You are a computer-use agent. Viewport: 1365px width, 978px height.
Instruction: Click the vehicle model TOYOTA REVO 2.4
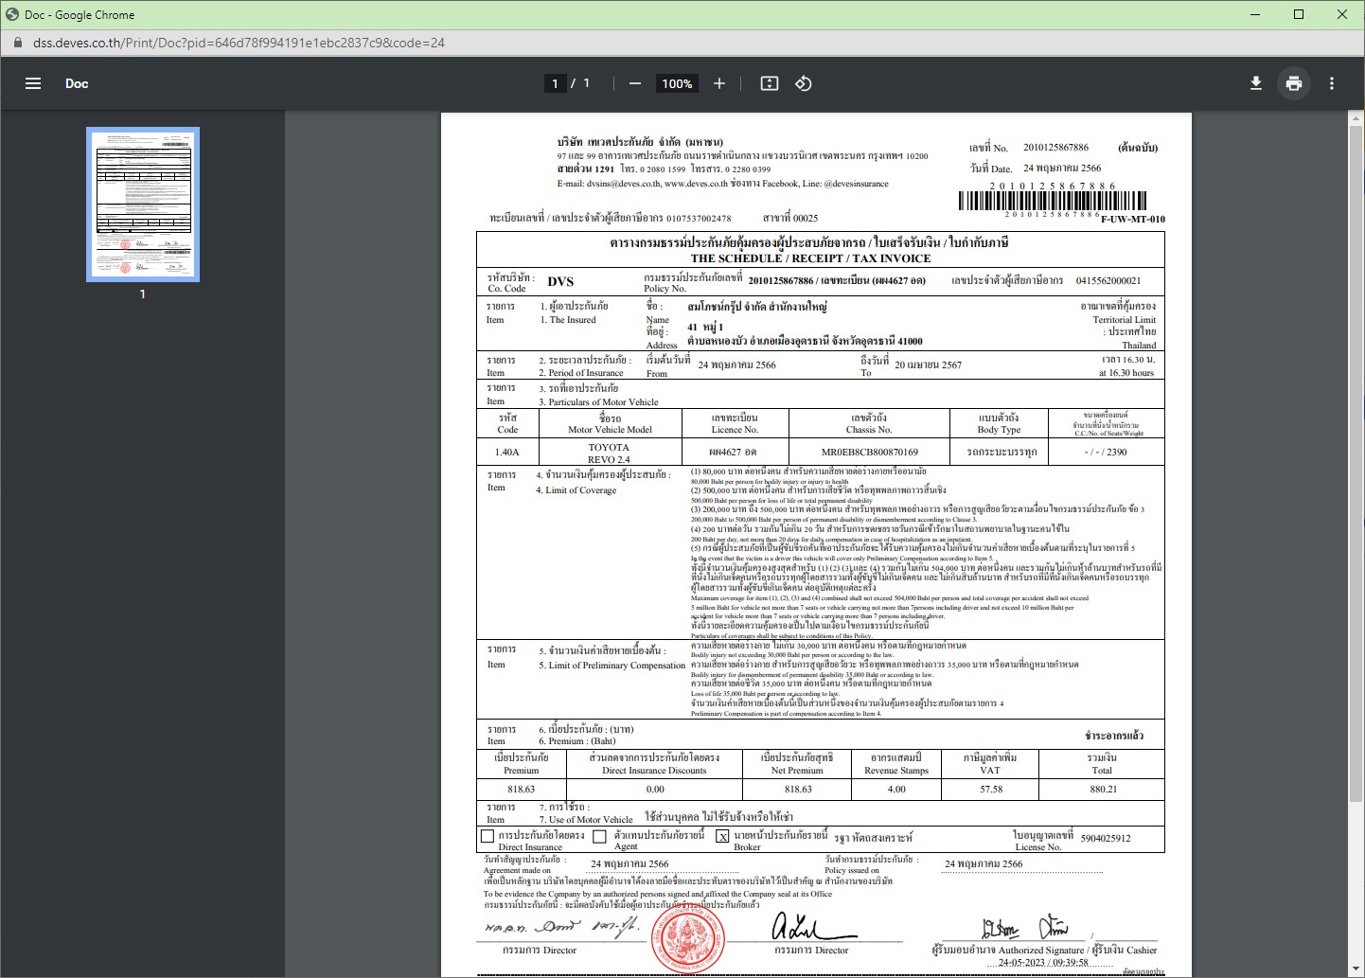pos(609,453)
